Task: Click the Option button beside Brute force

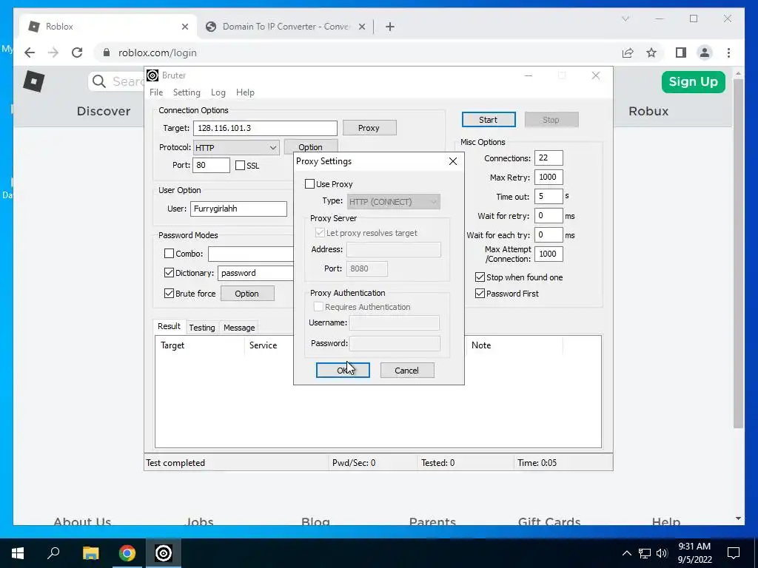Action: 247,294
